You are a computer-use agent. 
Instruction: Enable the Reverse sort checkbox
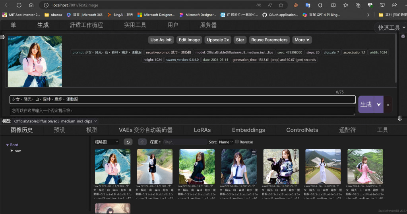[237, 141]
